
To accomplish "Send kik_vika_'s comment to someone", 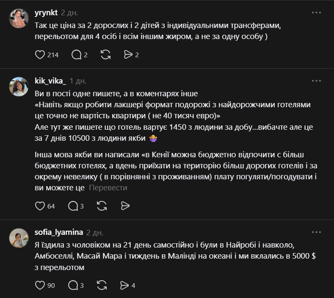I will pyautogui.click(x=125, y=206).
